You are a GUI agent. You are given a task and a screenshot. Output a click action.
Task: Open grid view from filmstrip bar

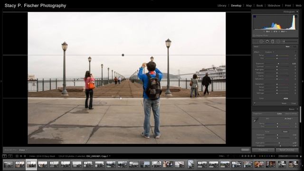tap(17, 156)
